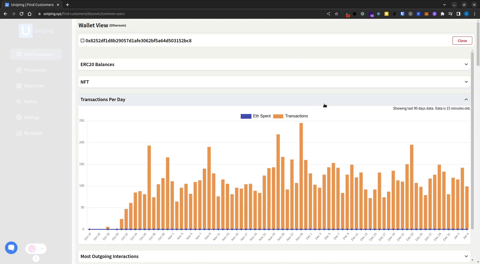The image size is (480, 264).
Task: Toggle Transactions legend color swatch
Action: 278,116
